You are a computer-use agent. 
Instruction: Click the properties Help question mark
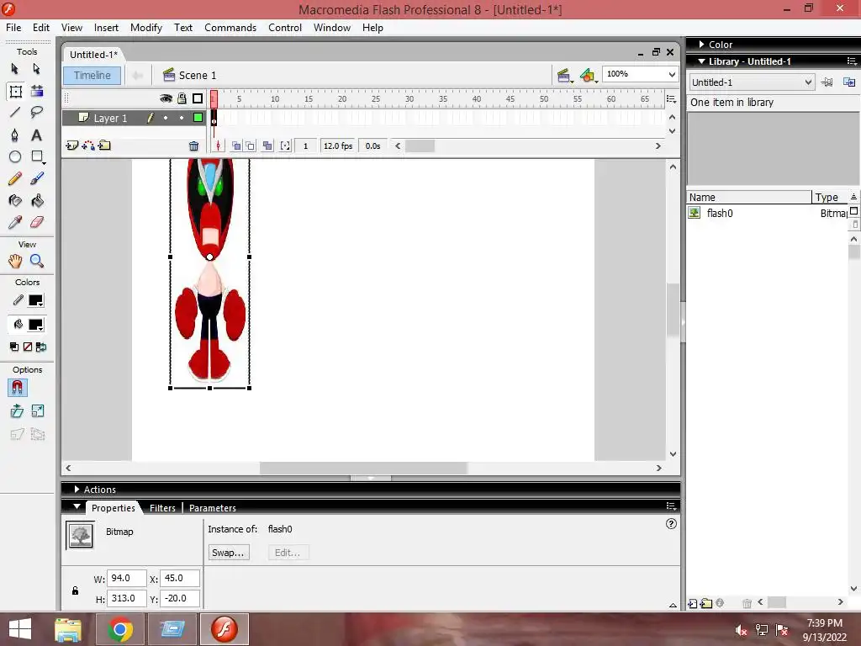[x=671, y=523]
